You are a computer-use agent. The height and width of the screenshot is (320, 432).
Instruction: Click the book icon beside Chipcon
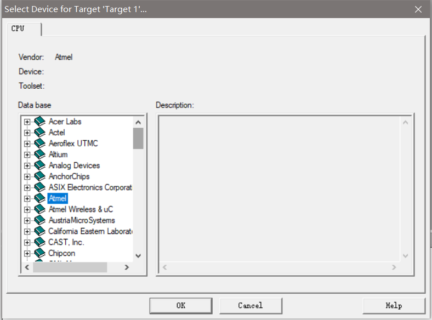pos(40,253)
